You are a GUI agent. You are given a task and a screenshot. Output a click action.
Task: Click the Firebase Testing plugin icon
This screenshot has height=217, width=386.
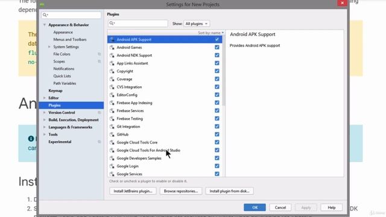pos(112,119)
